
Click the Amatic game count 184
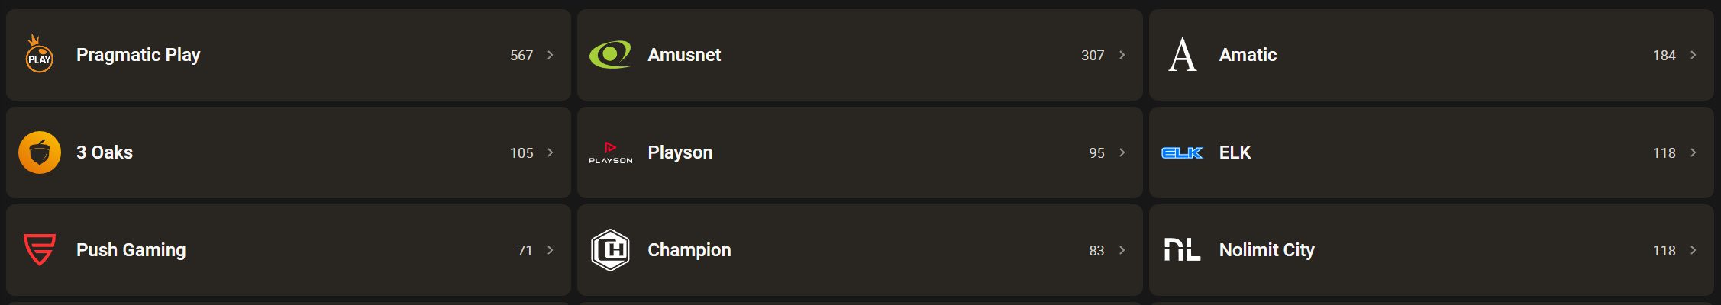pyautogui.click(x=1664, y=55)
